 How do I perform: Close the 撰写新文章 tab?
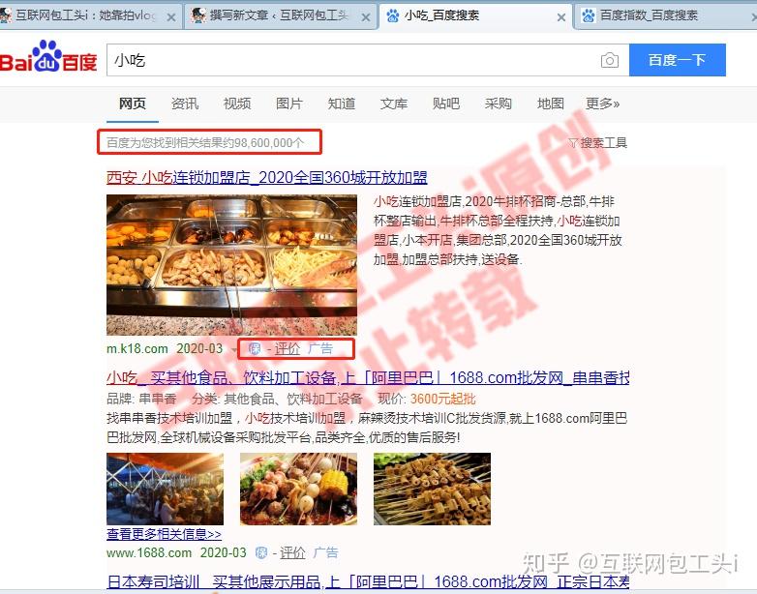pos(366,17)
